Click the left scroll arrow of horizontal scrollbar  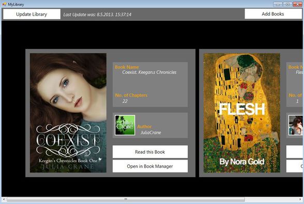pyautogui.click(x=4, y=199)
